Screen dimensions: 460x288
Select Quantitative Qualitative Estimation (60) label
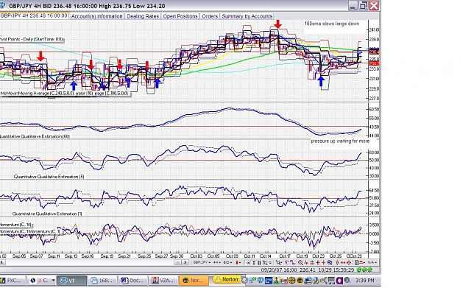[x=35, y=136]
